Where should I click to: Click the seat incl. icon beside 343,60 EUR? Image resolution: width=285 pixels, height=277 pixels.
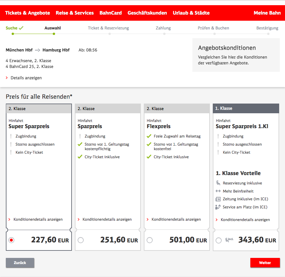pyautogui.click(x=229, y=240)
